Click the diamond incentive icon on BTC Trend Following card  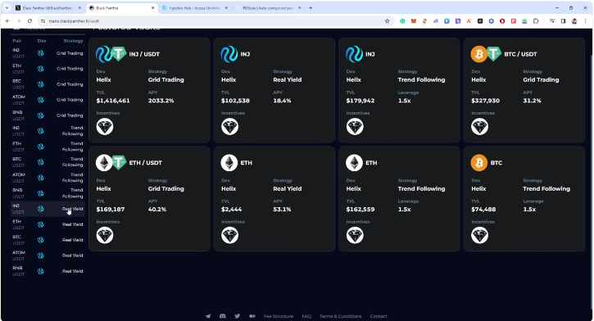479,236
